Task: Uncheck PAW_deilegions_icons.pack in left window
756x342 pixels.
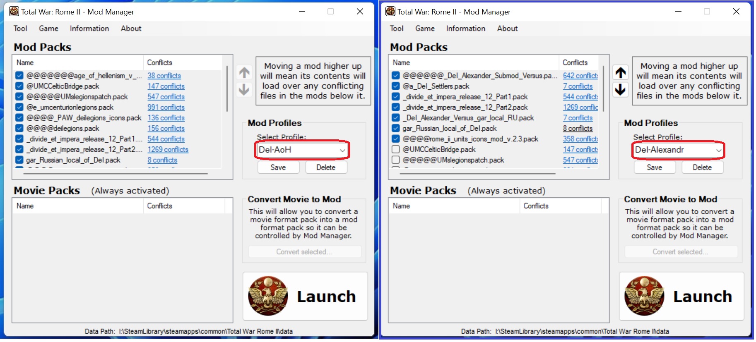Action: [19, 118]
